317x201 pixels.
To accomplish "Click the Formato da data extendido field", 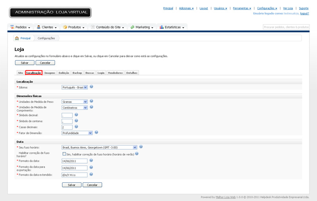I will tap(74, 175).
